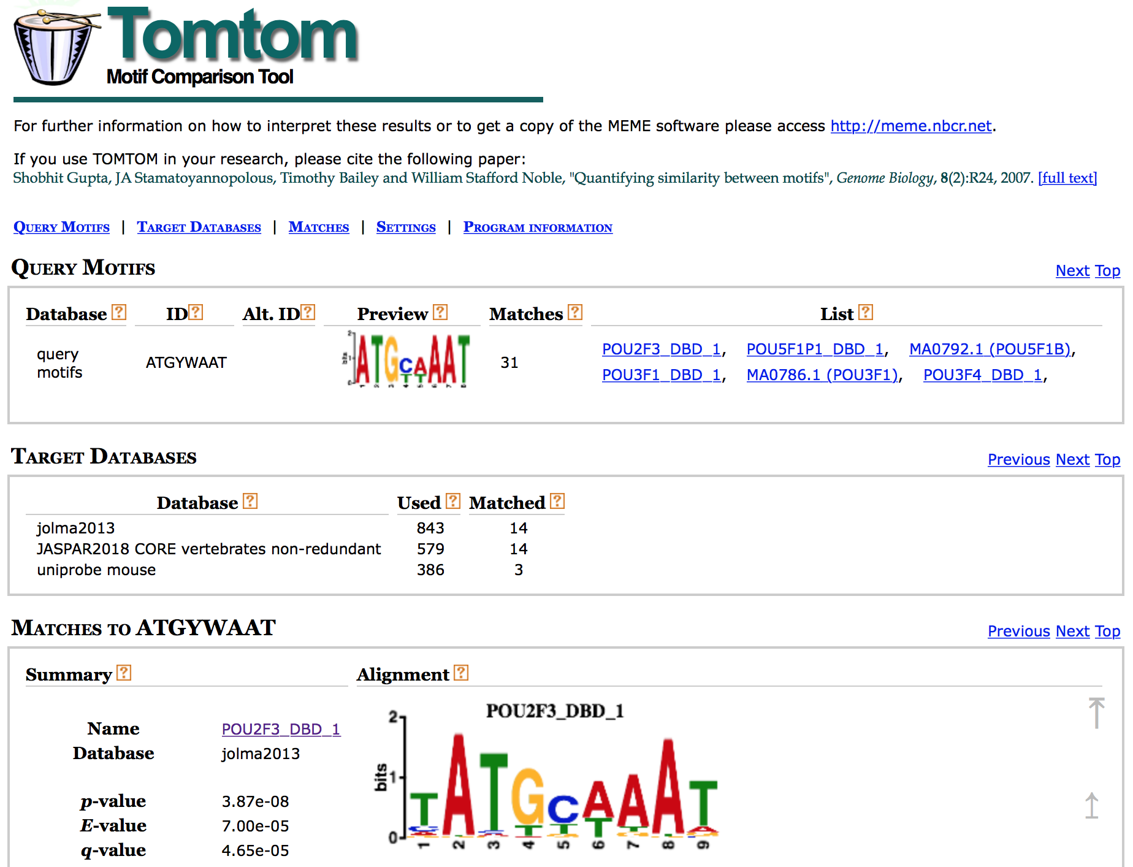This screenshot has width=1133, height=867.
Task: Open POU3F4_DBD_1 match link
Action: 983,375
